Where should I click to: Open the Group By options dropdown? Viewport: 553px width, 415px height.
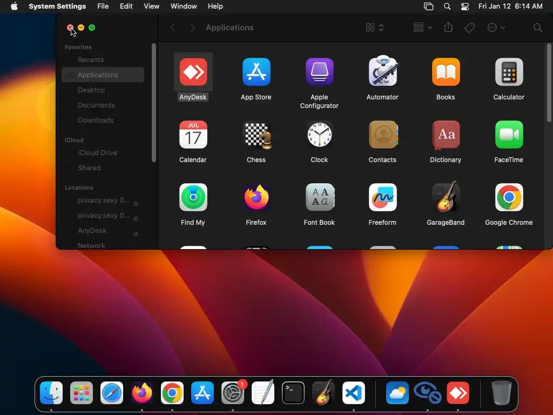pyautogui.click(x=422, y=28)
